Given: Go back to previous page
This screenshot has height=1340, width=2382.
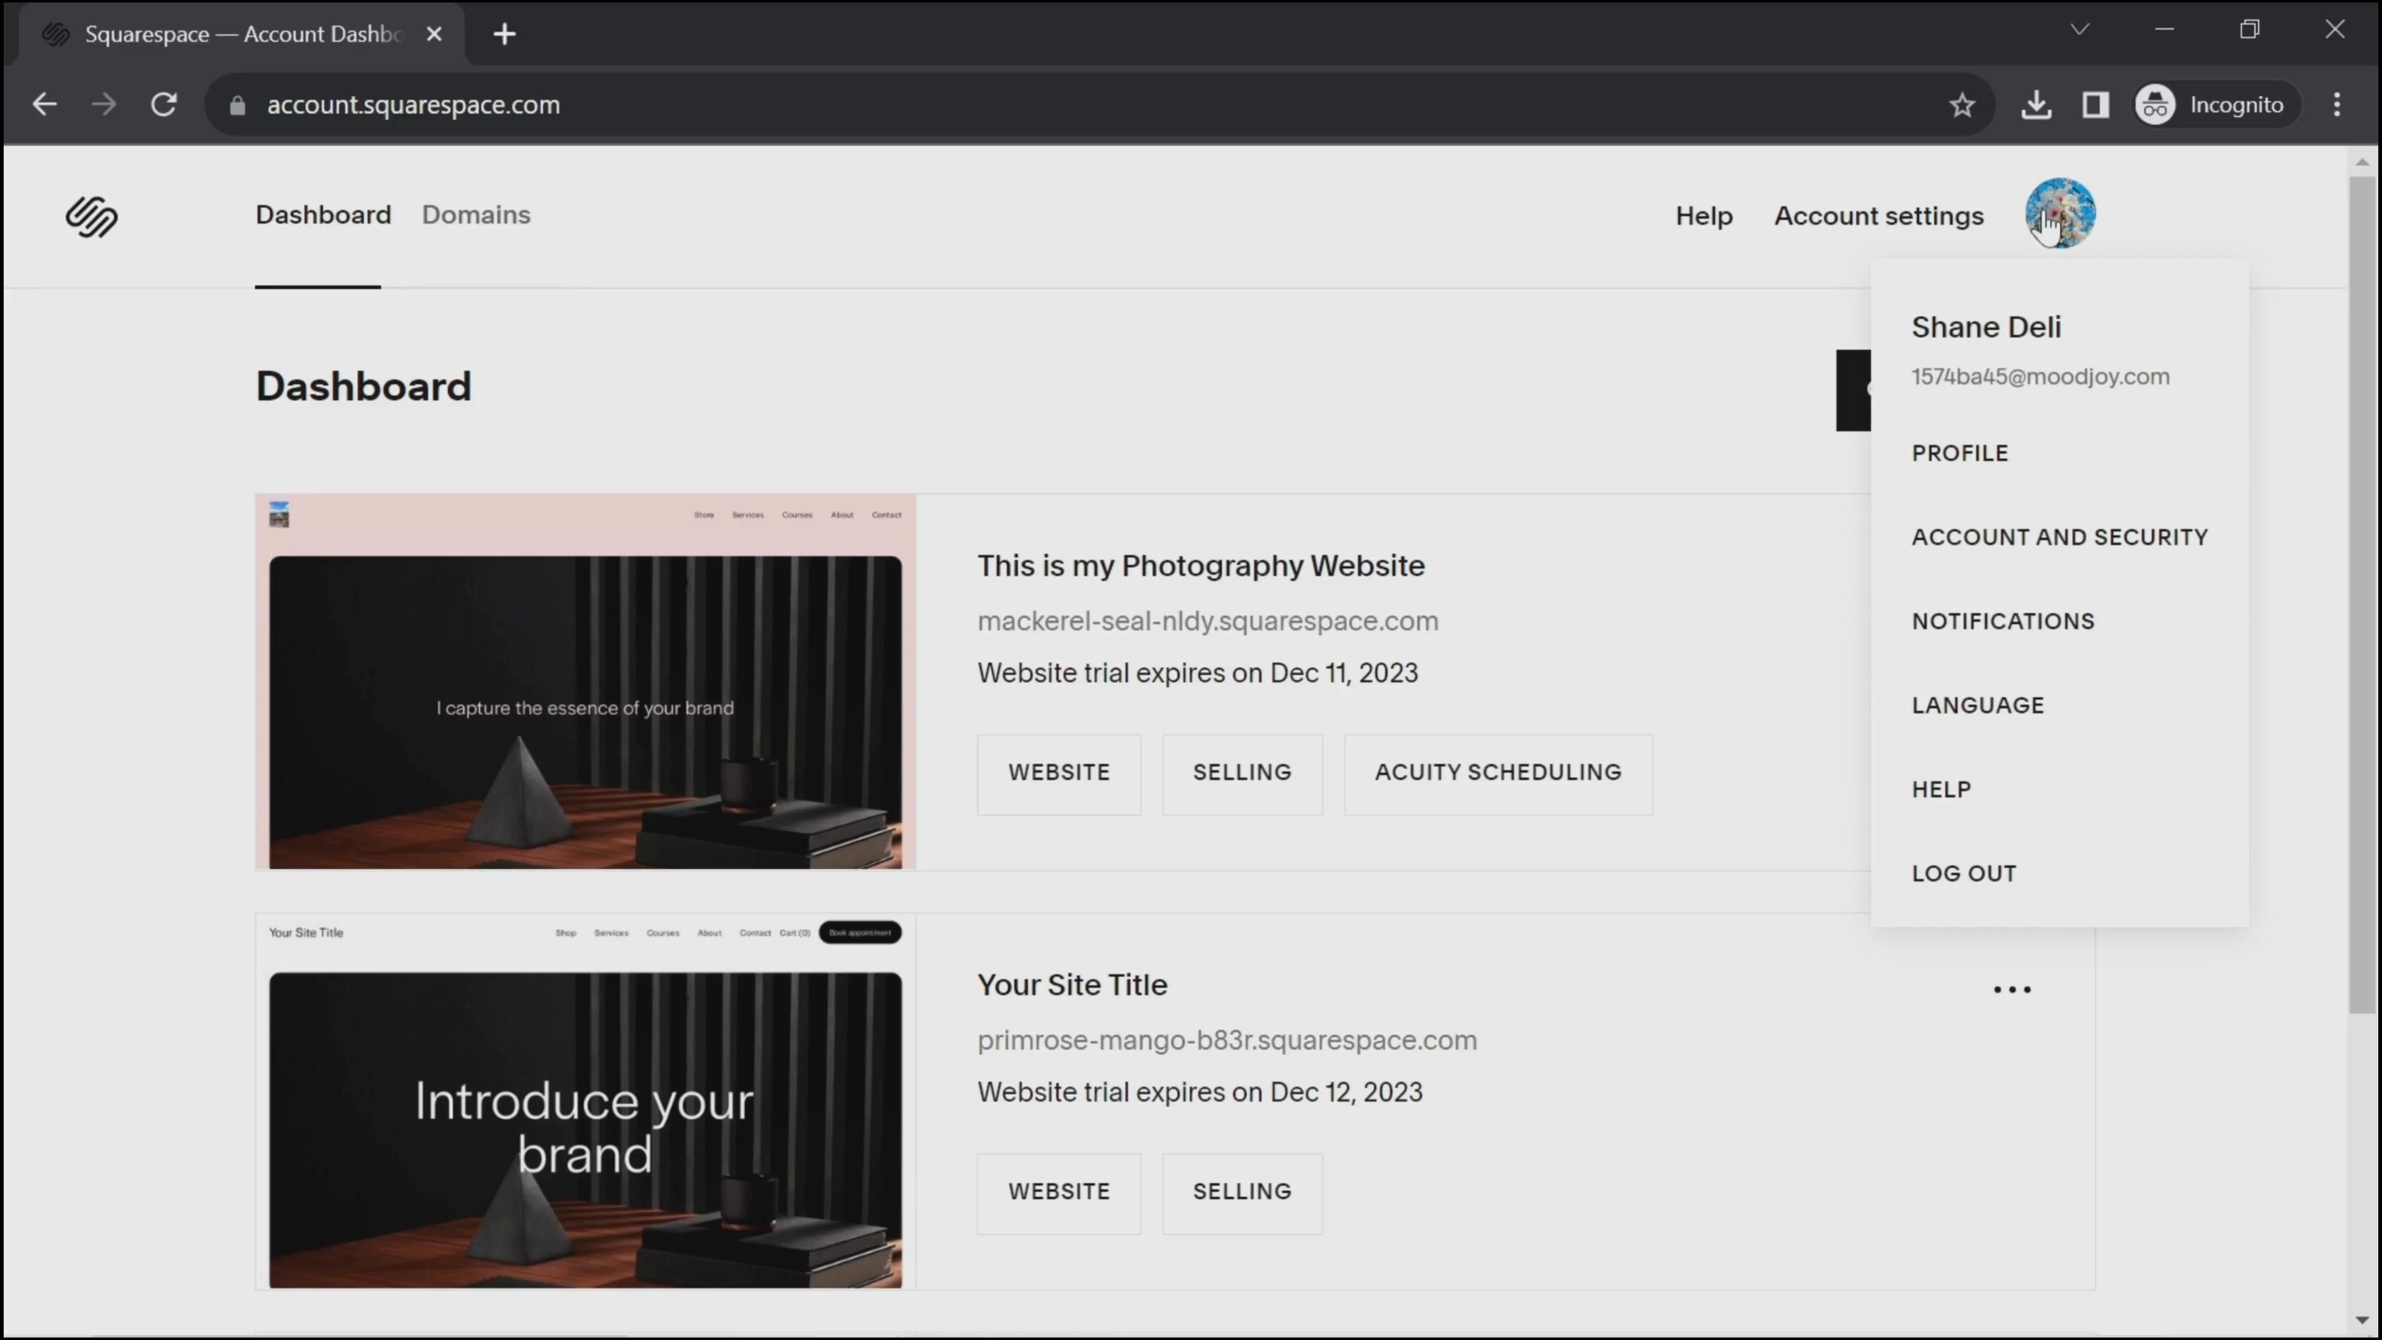Looking at the screenshot, I should [x=45, y=104].
